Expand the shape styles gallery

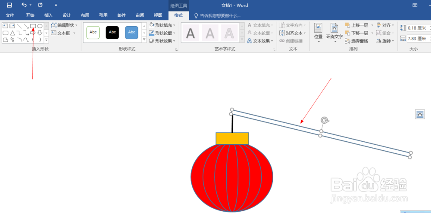pyautogui.click(x=144, y=40)
